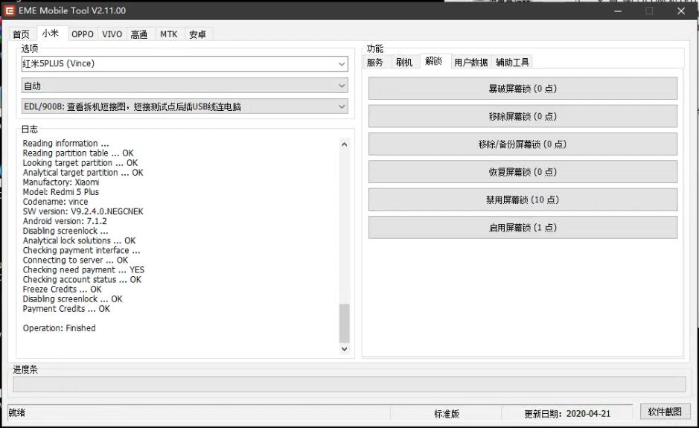
Task: Open the 辅助工具 function tab
Action: pyautogui.click(x=512, y=63)
